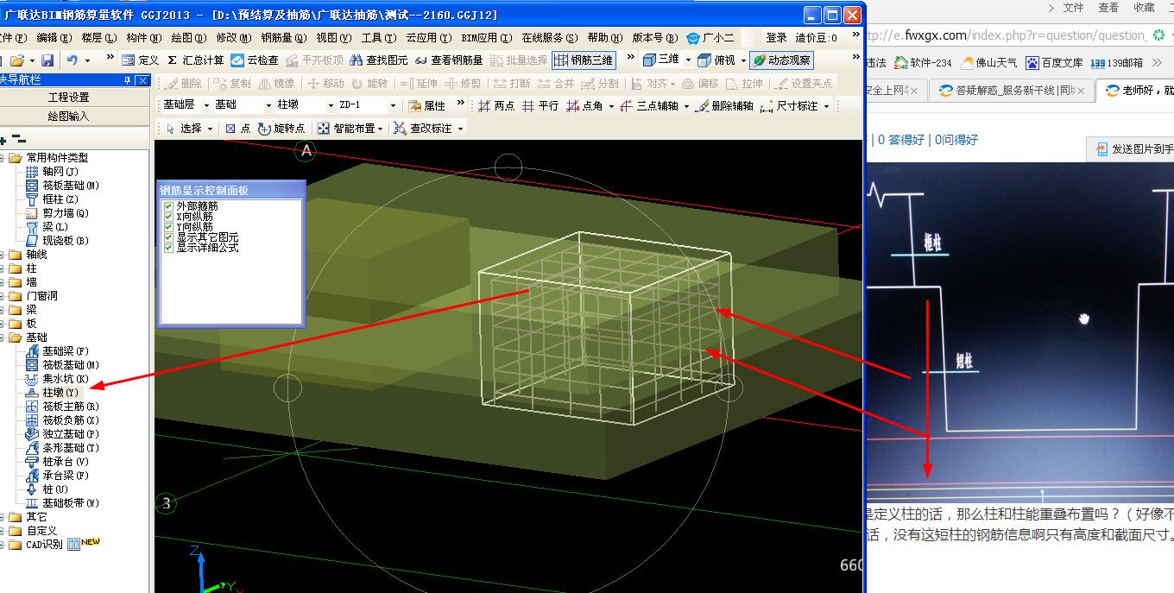Click the save disk icon
1174x593 pixels.
point(47,60)
